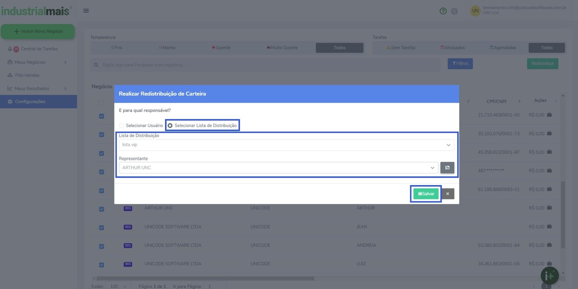Open Central de Tarefas notifications
This screenshot has height=289, width=578.
[x=39, y=49]
